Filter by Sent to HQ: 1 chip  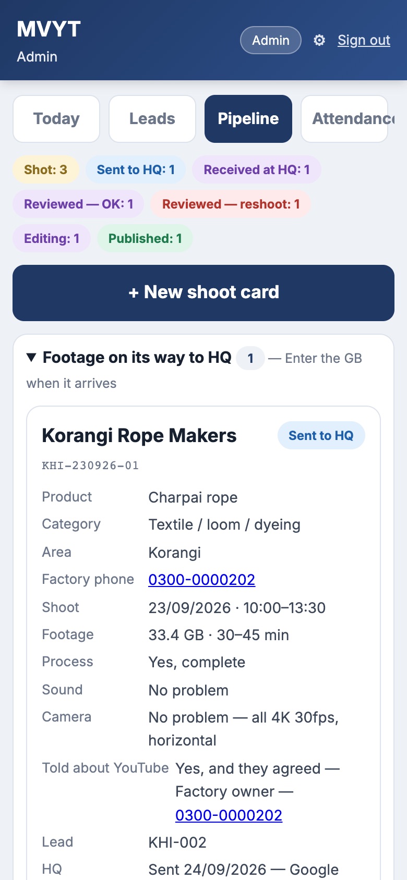tap(136, 169)
